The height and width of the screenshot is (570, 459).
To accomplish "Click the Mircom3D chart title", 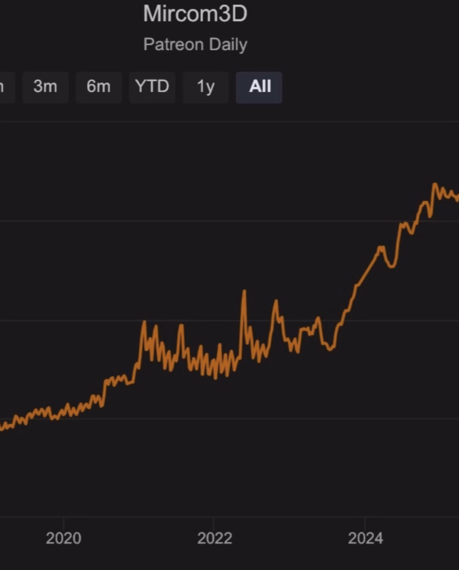I will click(195, 14).
